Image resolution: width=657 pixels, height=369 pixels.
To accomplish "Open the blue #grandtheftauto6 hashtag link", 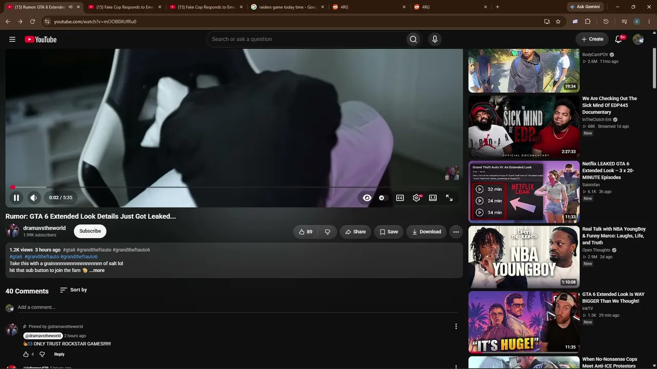I will tap(79, 256).
